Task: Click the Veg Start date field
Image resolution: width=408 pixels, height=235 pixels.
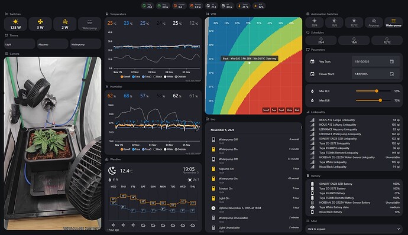Action: [x=375, y=61]
